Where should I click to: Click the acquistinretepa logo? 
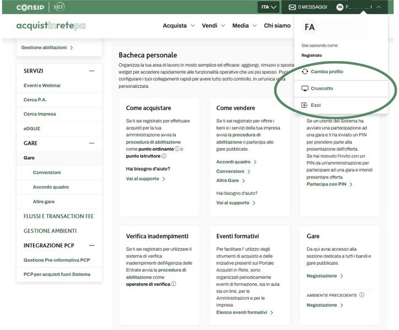coord(51,26)
